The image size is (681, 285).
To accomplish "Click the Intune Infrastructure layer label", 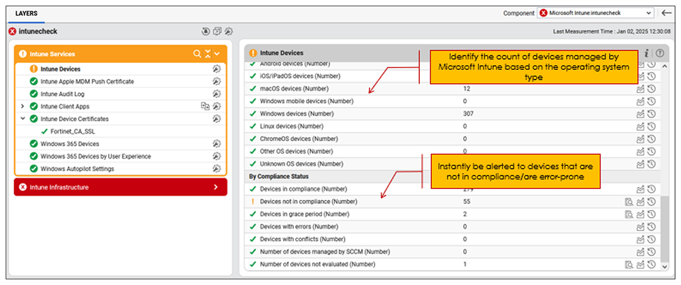I will tap(59, 187).
